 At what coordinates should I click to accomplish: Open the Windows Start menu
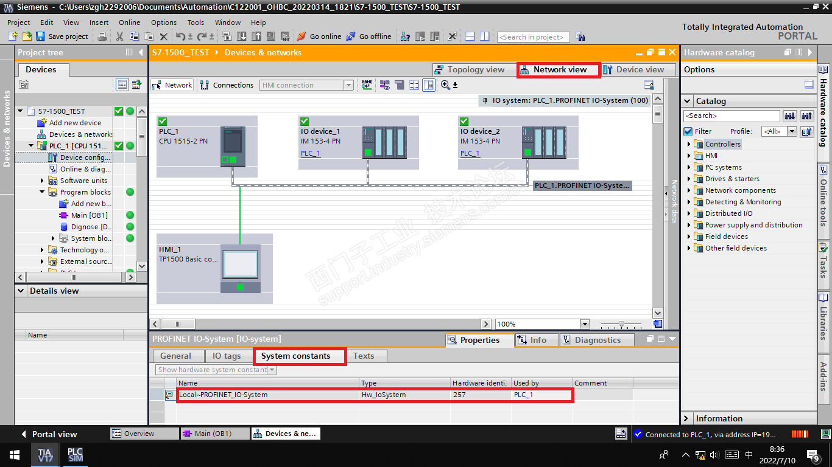pyautogui.click(x=15, y=455)
